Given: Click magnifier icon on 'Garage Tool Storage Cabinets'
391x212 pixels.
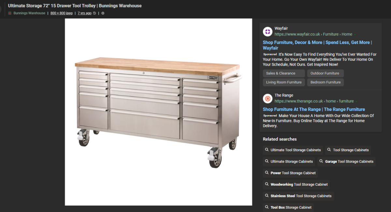Looking at the screenshot, I should (x=321, y=162).
